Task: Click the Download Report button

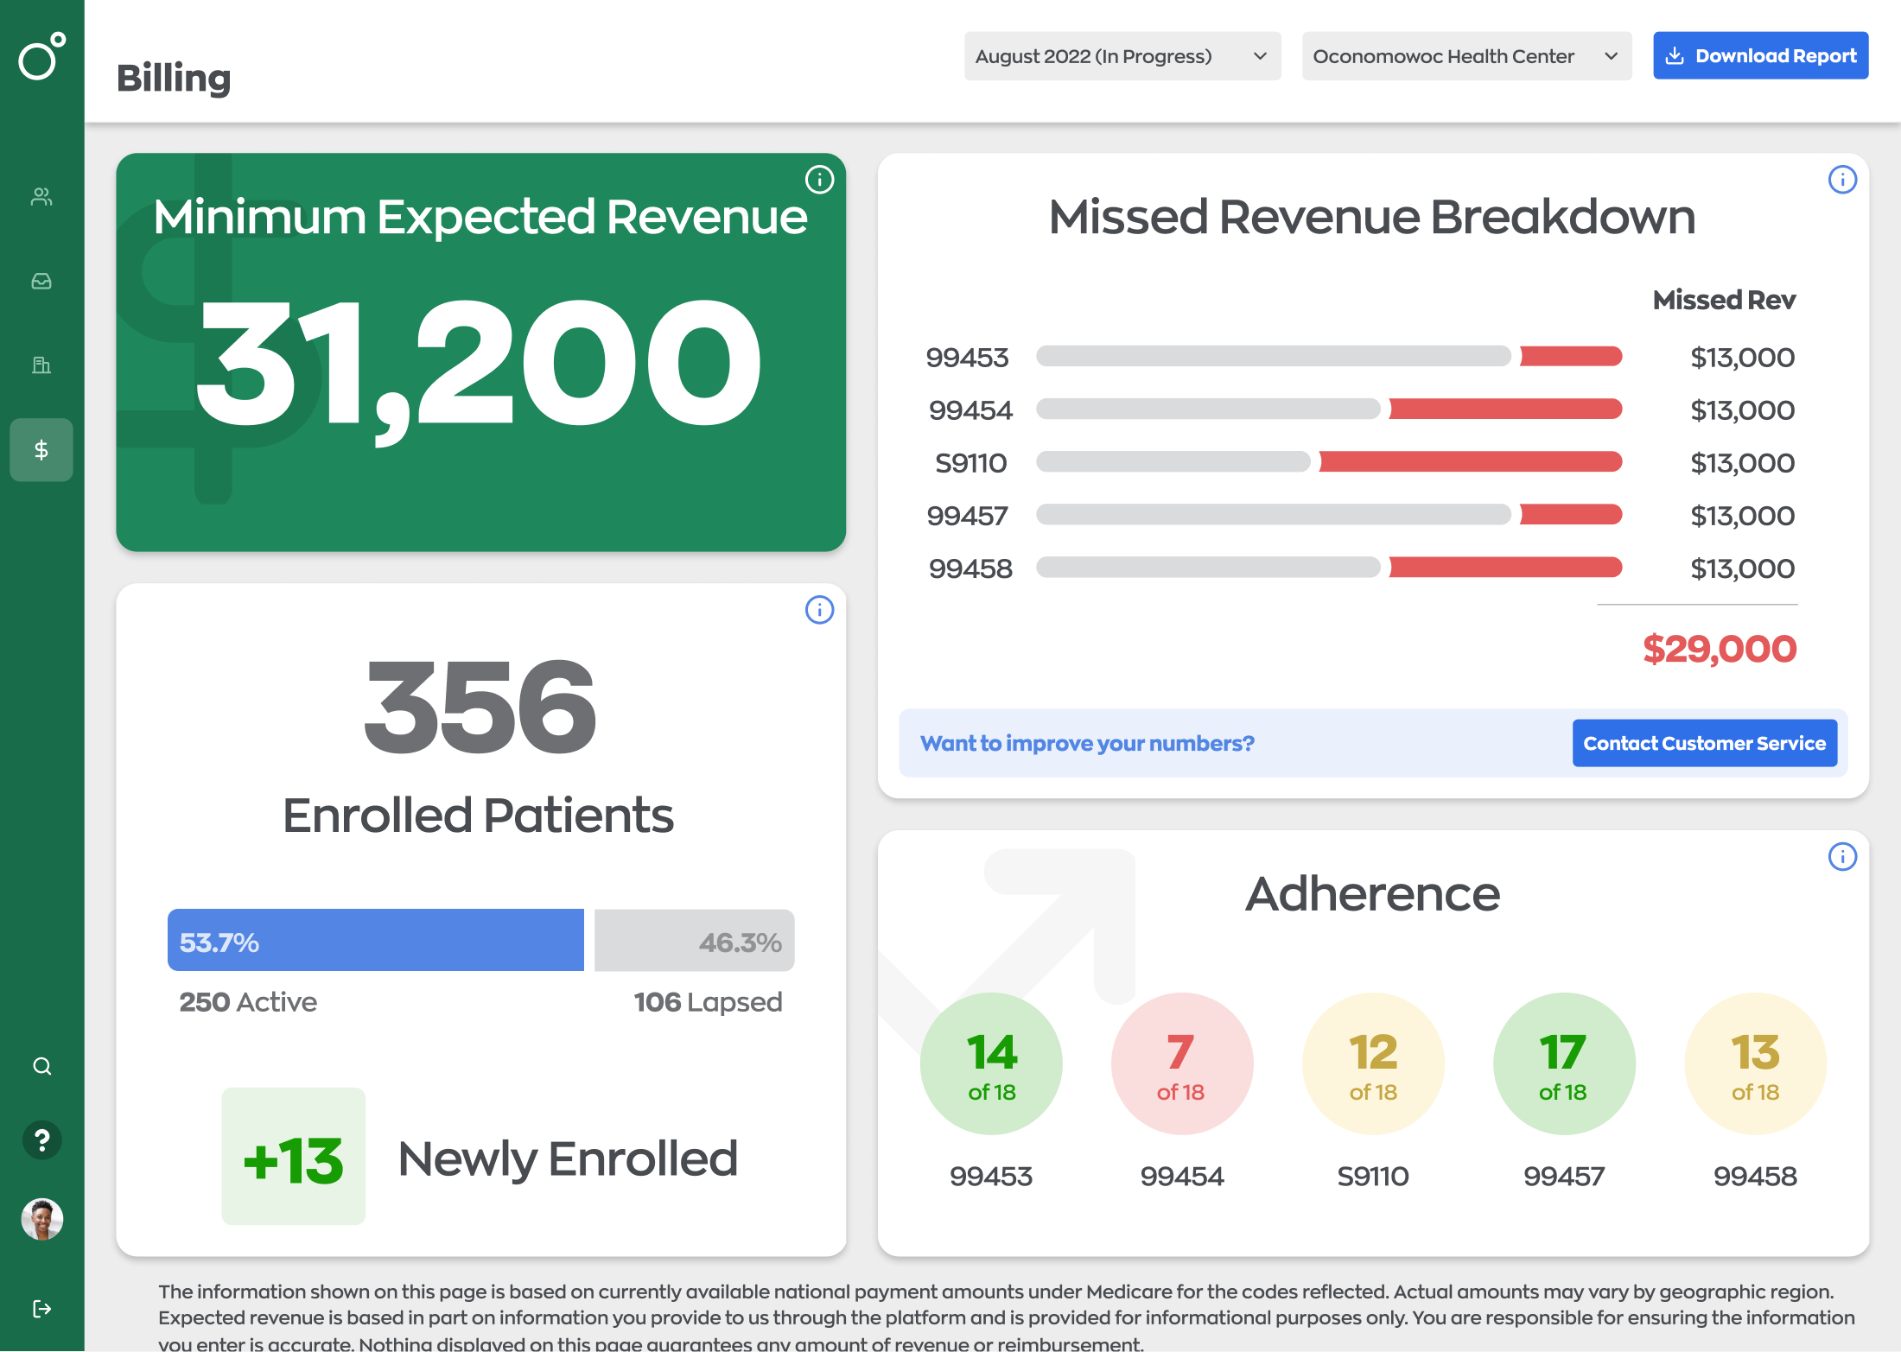Action: pos(1760,56)
